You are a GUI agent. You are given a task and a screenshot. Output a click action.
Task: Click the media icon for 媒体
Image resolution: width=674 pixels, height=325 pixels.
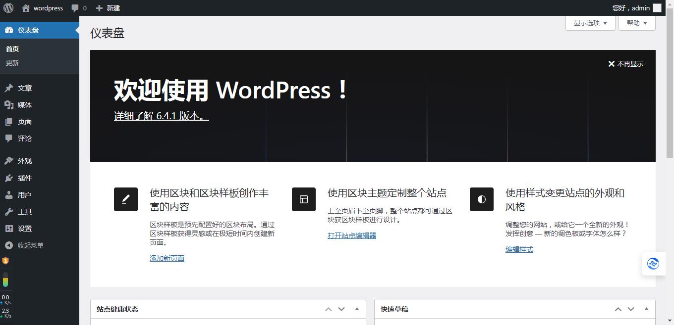point(9,105)
